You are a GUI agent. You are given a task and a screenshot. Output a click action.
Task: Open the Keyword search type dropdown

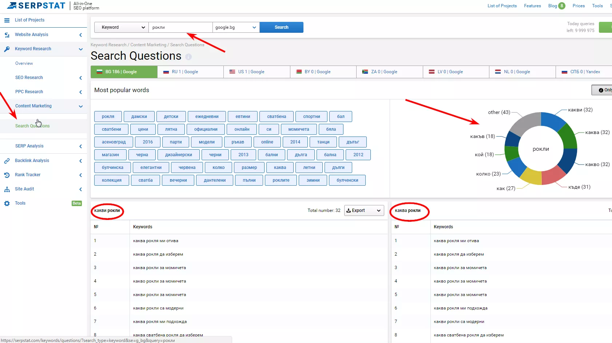[x=122, y=27]
